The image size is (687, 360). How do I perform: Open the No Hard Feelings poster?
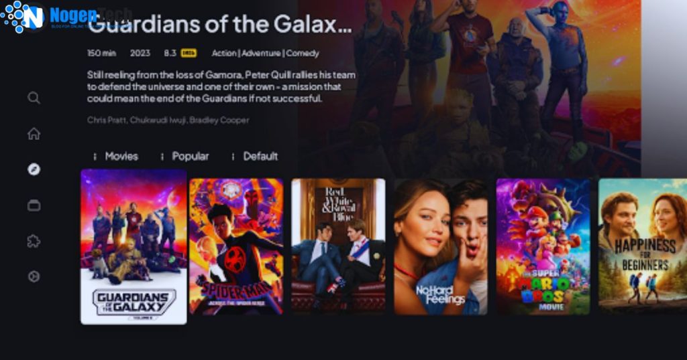coord(441,246)
